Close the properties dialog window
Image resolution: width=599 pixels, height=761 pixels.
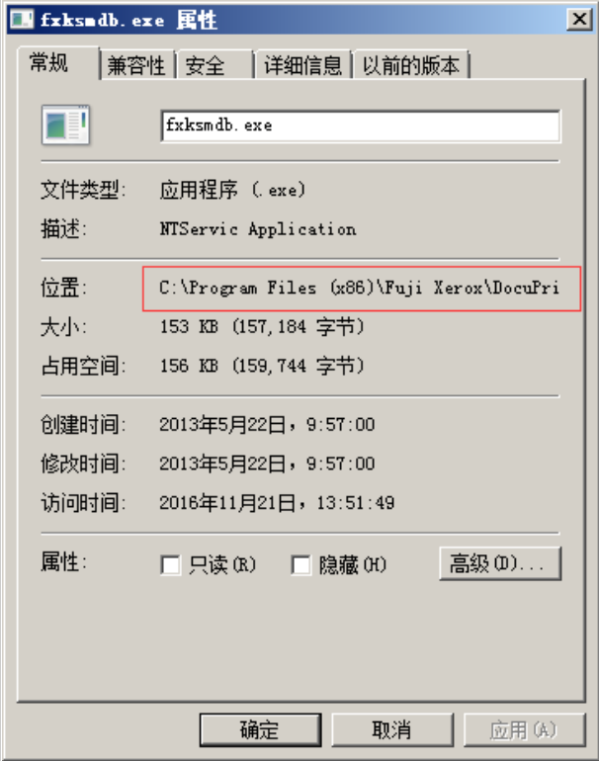(579, 20)
